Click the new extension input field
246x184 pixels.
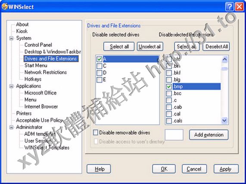click(174, 135)
